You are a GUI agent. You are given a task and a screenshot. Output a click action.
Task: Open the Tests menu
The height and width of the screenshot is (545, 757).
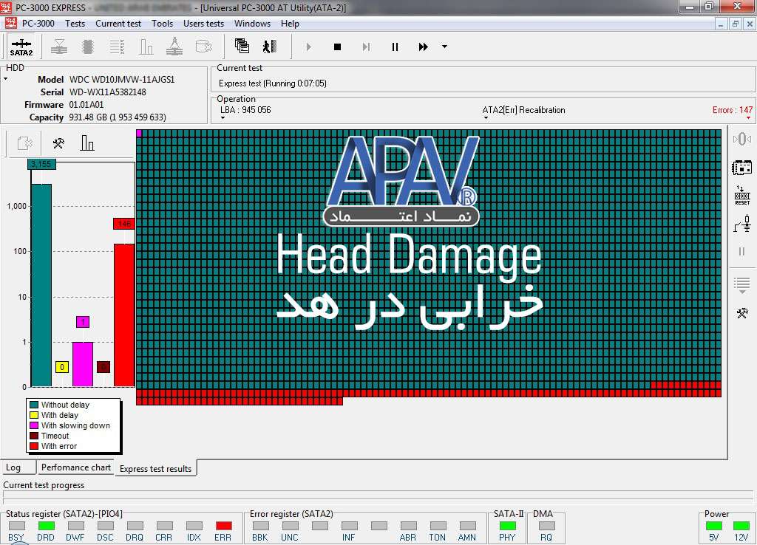[75, 24]
